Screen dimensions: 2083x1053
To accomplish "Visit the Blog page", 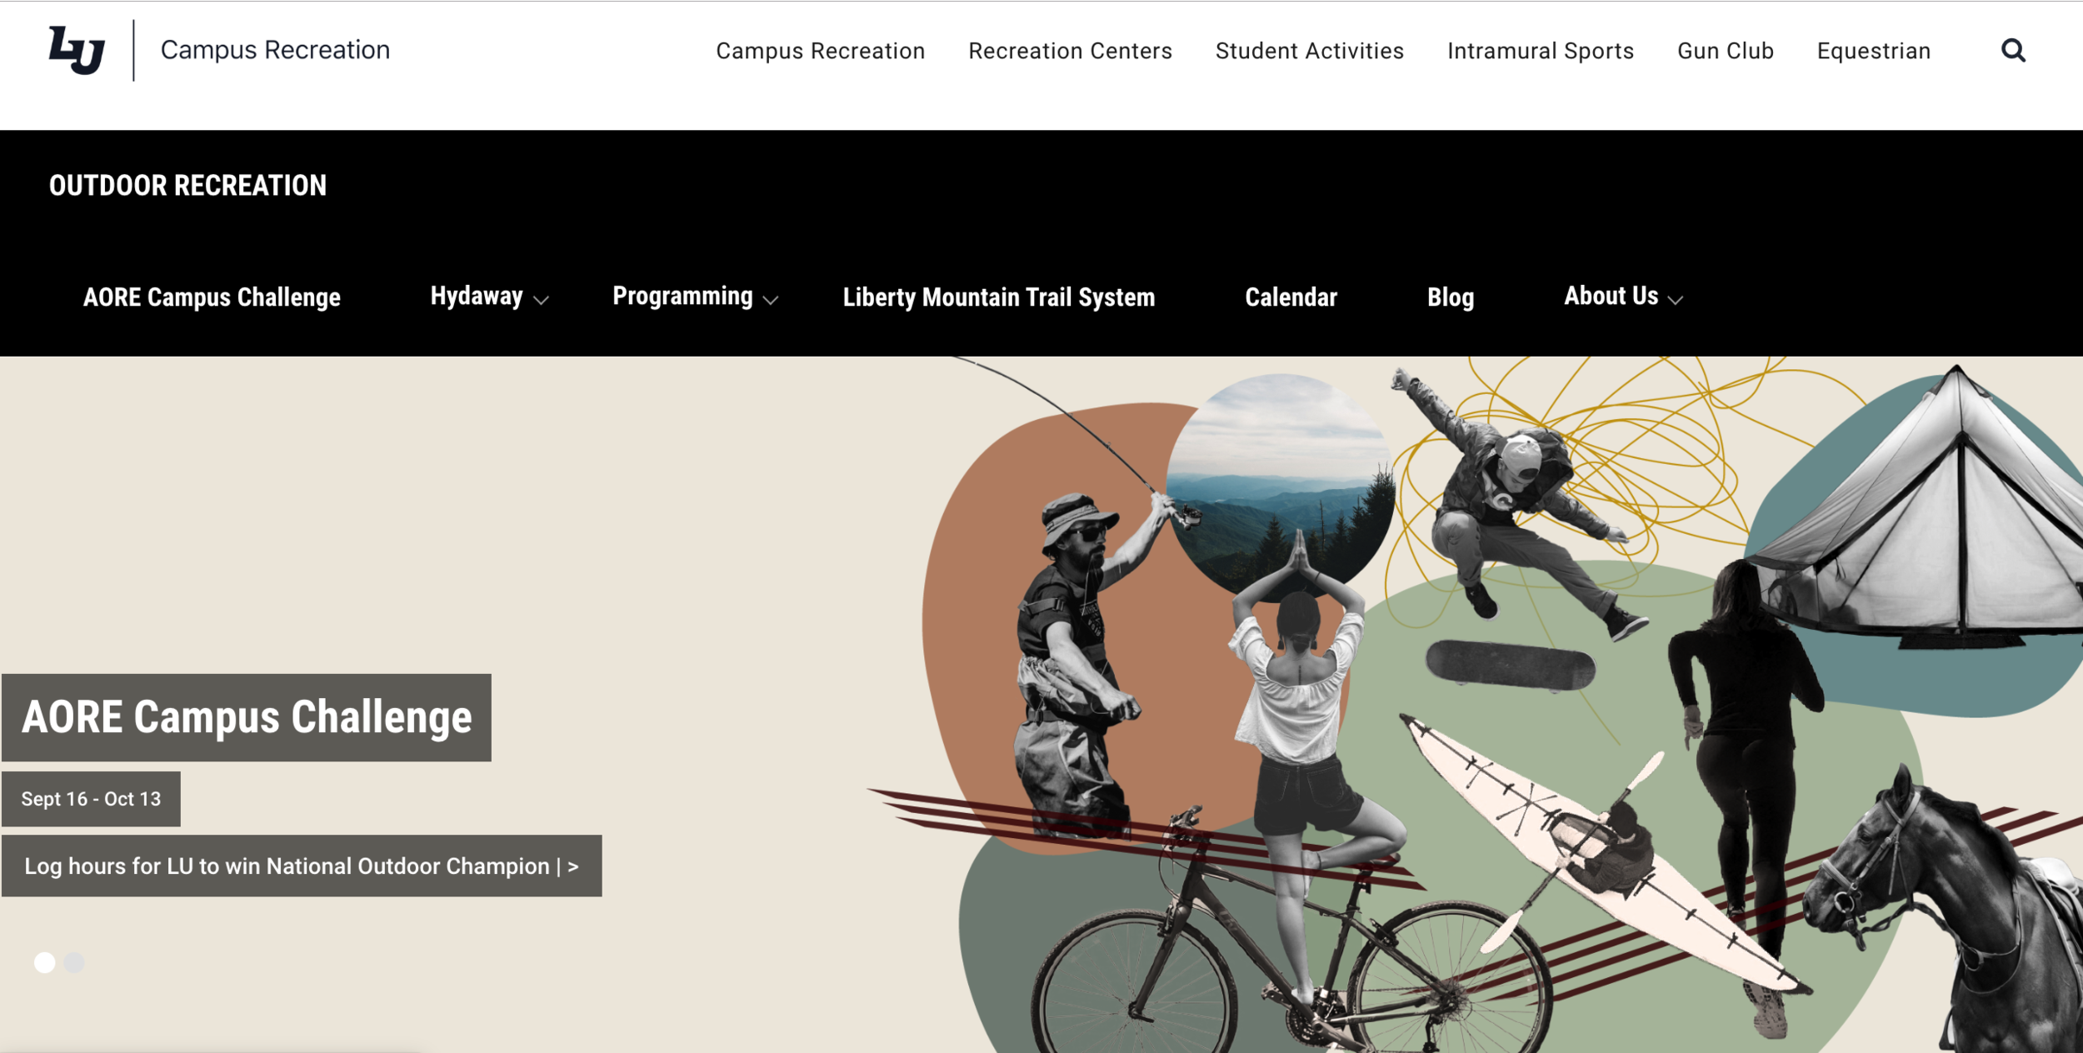I will click(x=1450, y=297).
